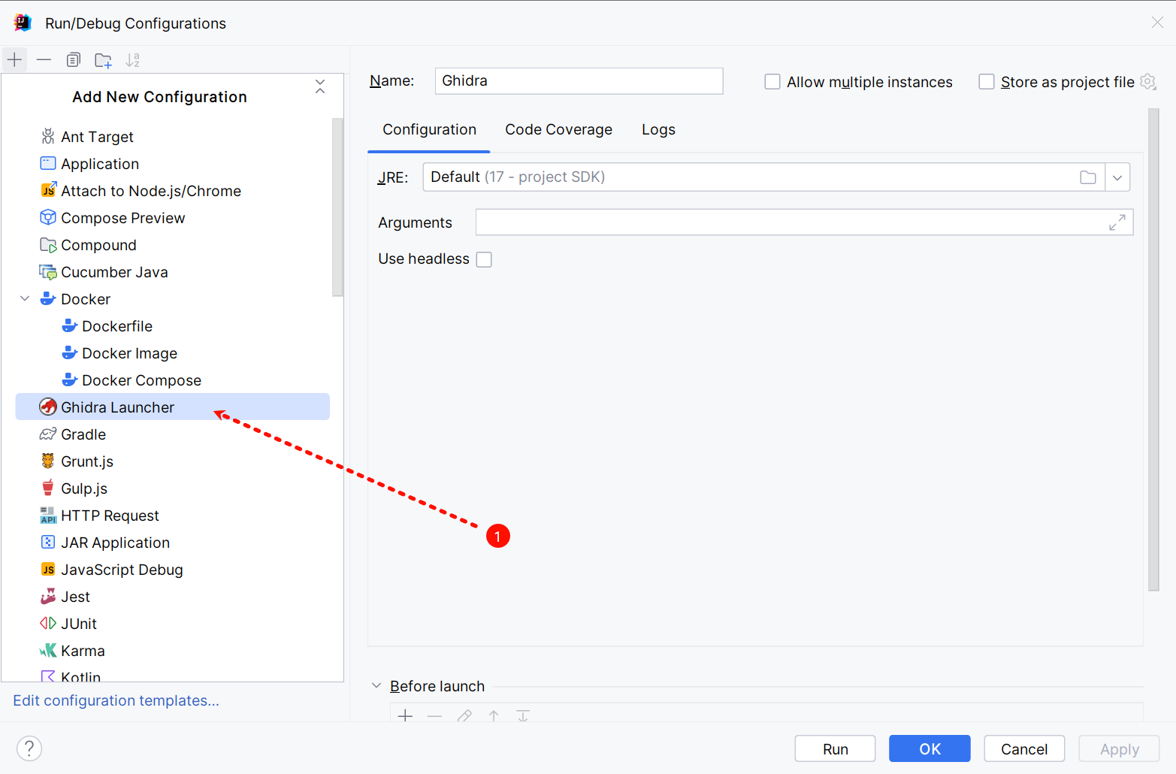
Task: Click the JavaScript Debug icon
Action: [48, 569]
